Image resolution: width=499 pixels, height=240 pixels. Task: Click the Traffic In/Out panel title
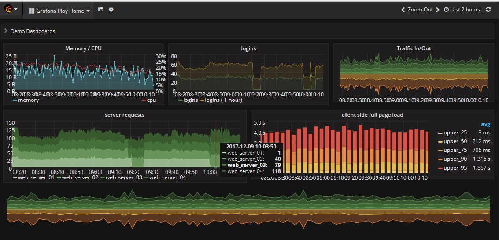(x=414, y=48)
